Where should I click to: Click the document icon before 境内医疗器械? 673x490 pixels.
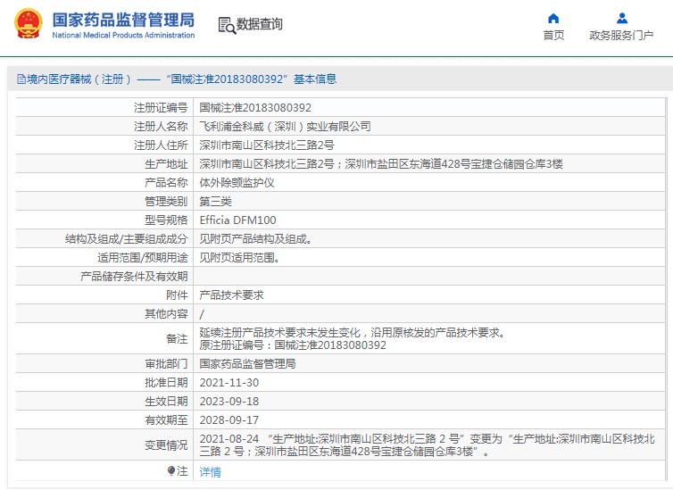pos(21,79)
